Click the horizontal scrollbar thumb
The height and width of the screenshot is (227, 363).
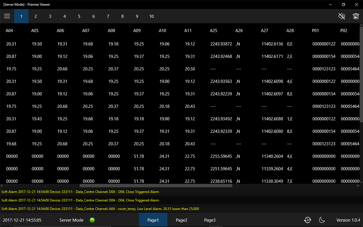pos(156,186)
